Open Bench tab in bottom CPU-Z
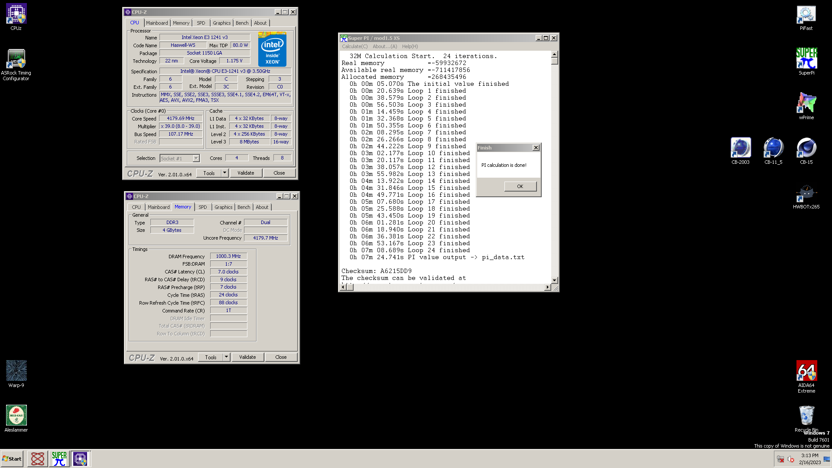Viewport: 832px width, 468px height. (x=244, y=207)
